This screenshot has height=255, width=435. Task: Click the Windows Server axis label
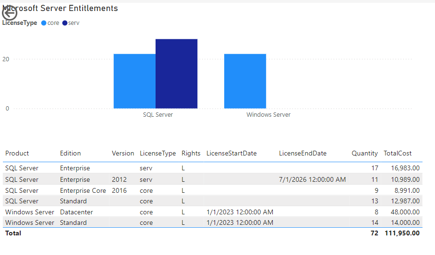[268, 115]
